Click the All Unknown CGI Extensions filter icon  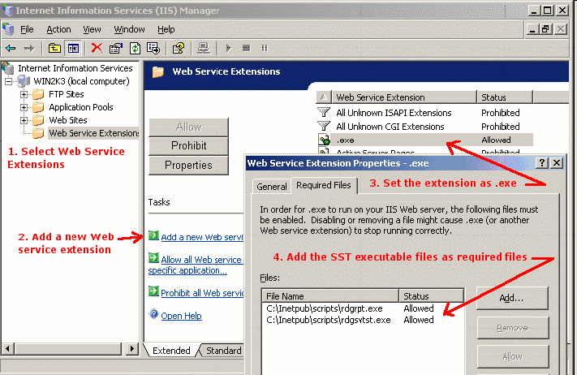coord(324,127)
